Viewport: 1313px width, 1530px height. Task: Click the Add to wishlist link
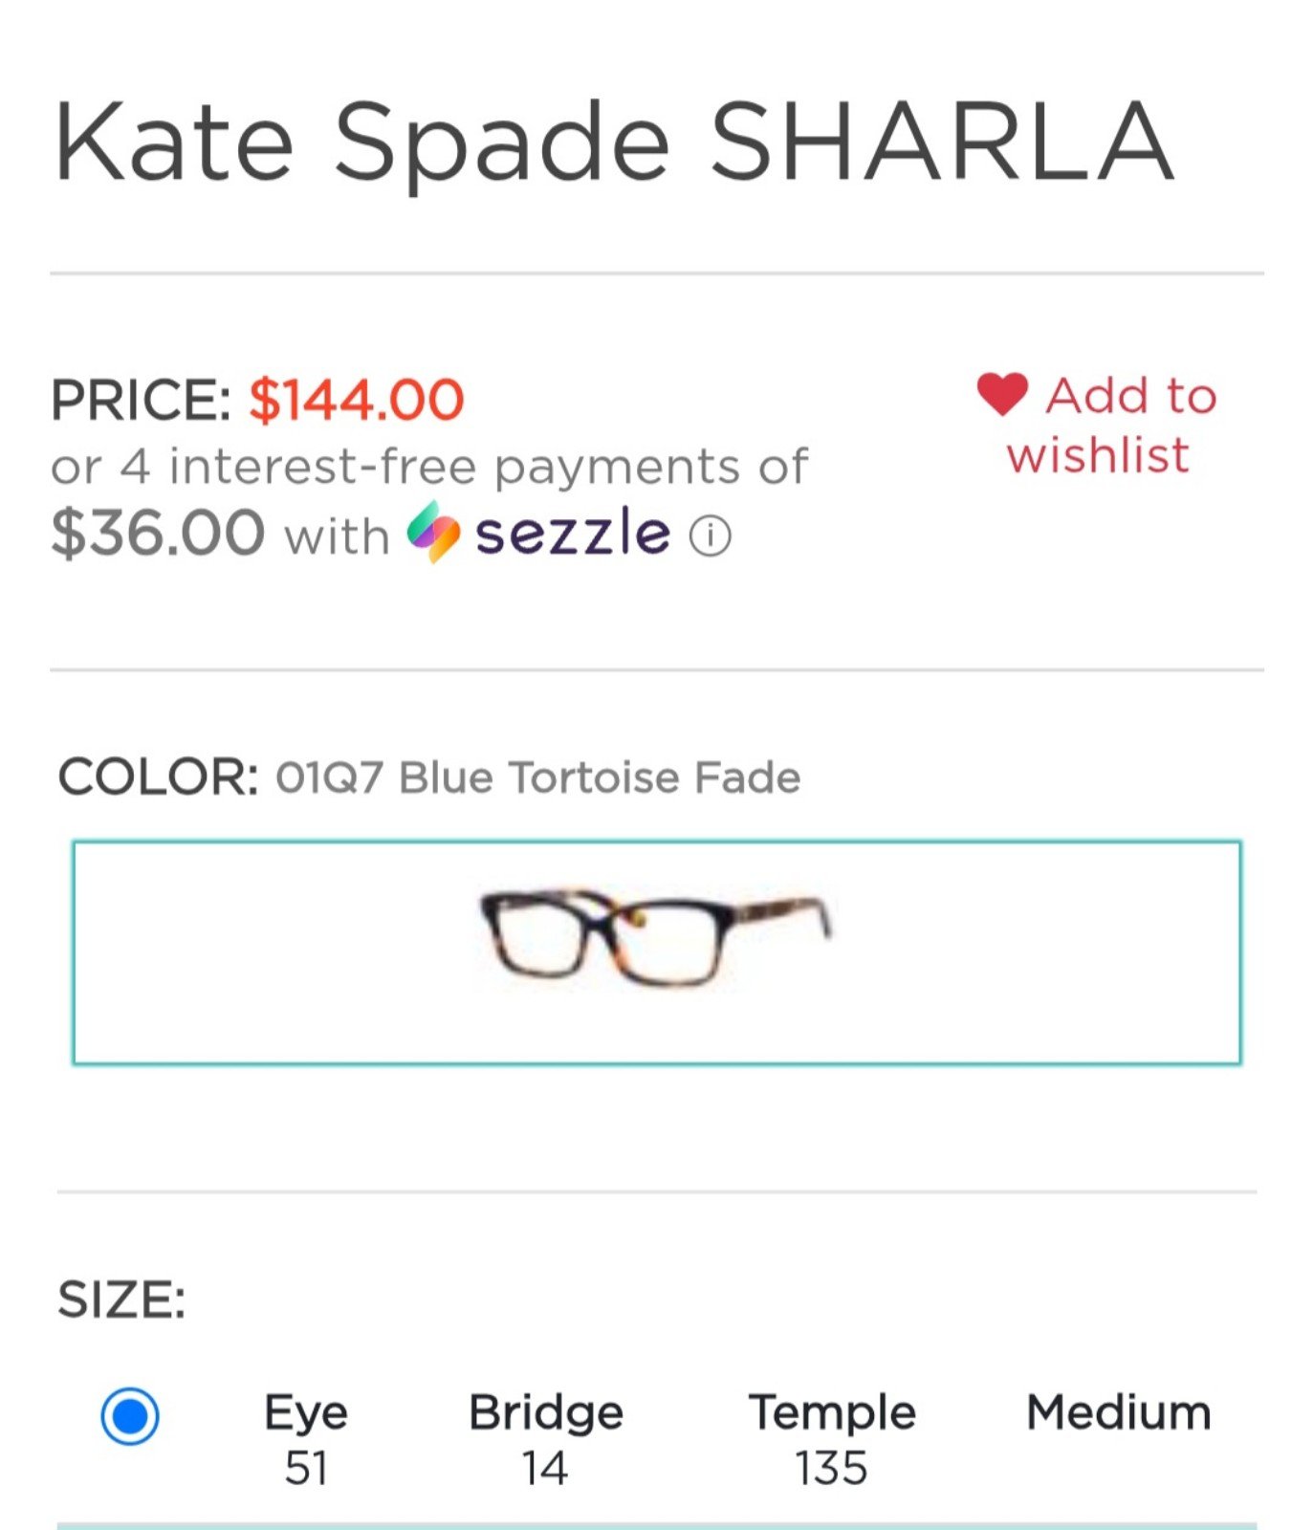[x=1098, y=425]
